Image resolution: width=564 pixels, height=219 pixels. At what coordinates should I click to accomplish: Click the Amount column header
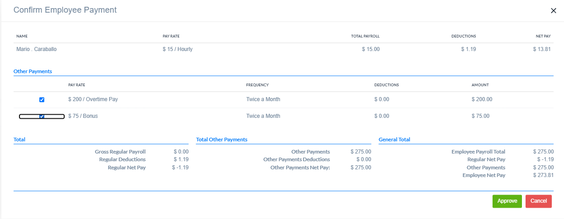[480, 85]
